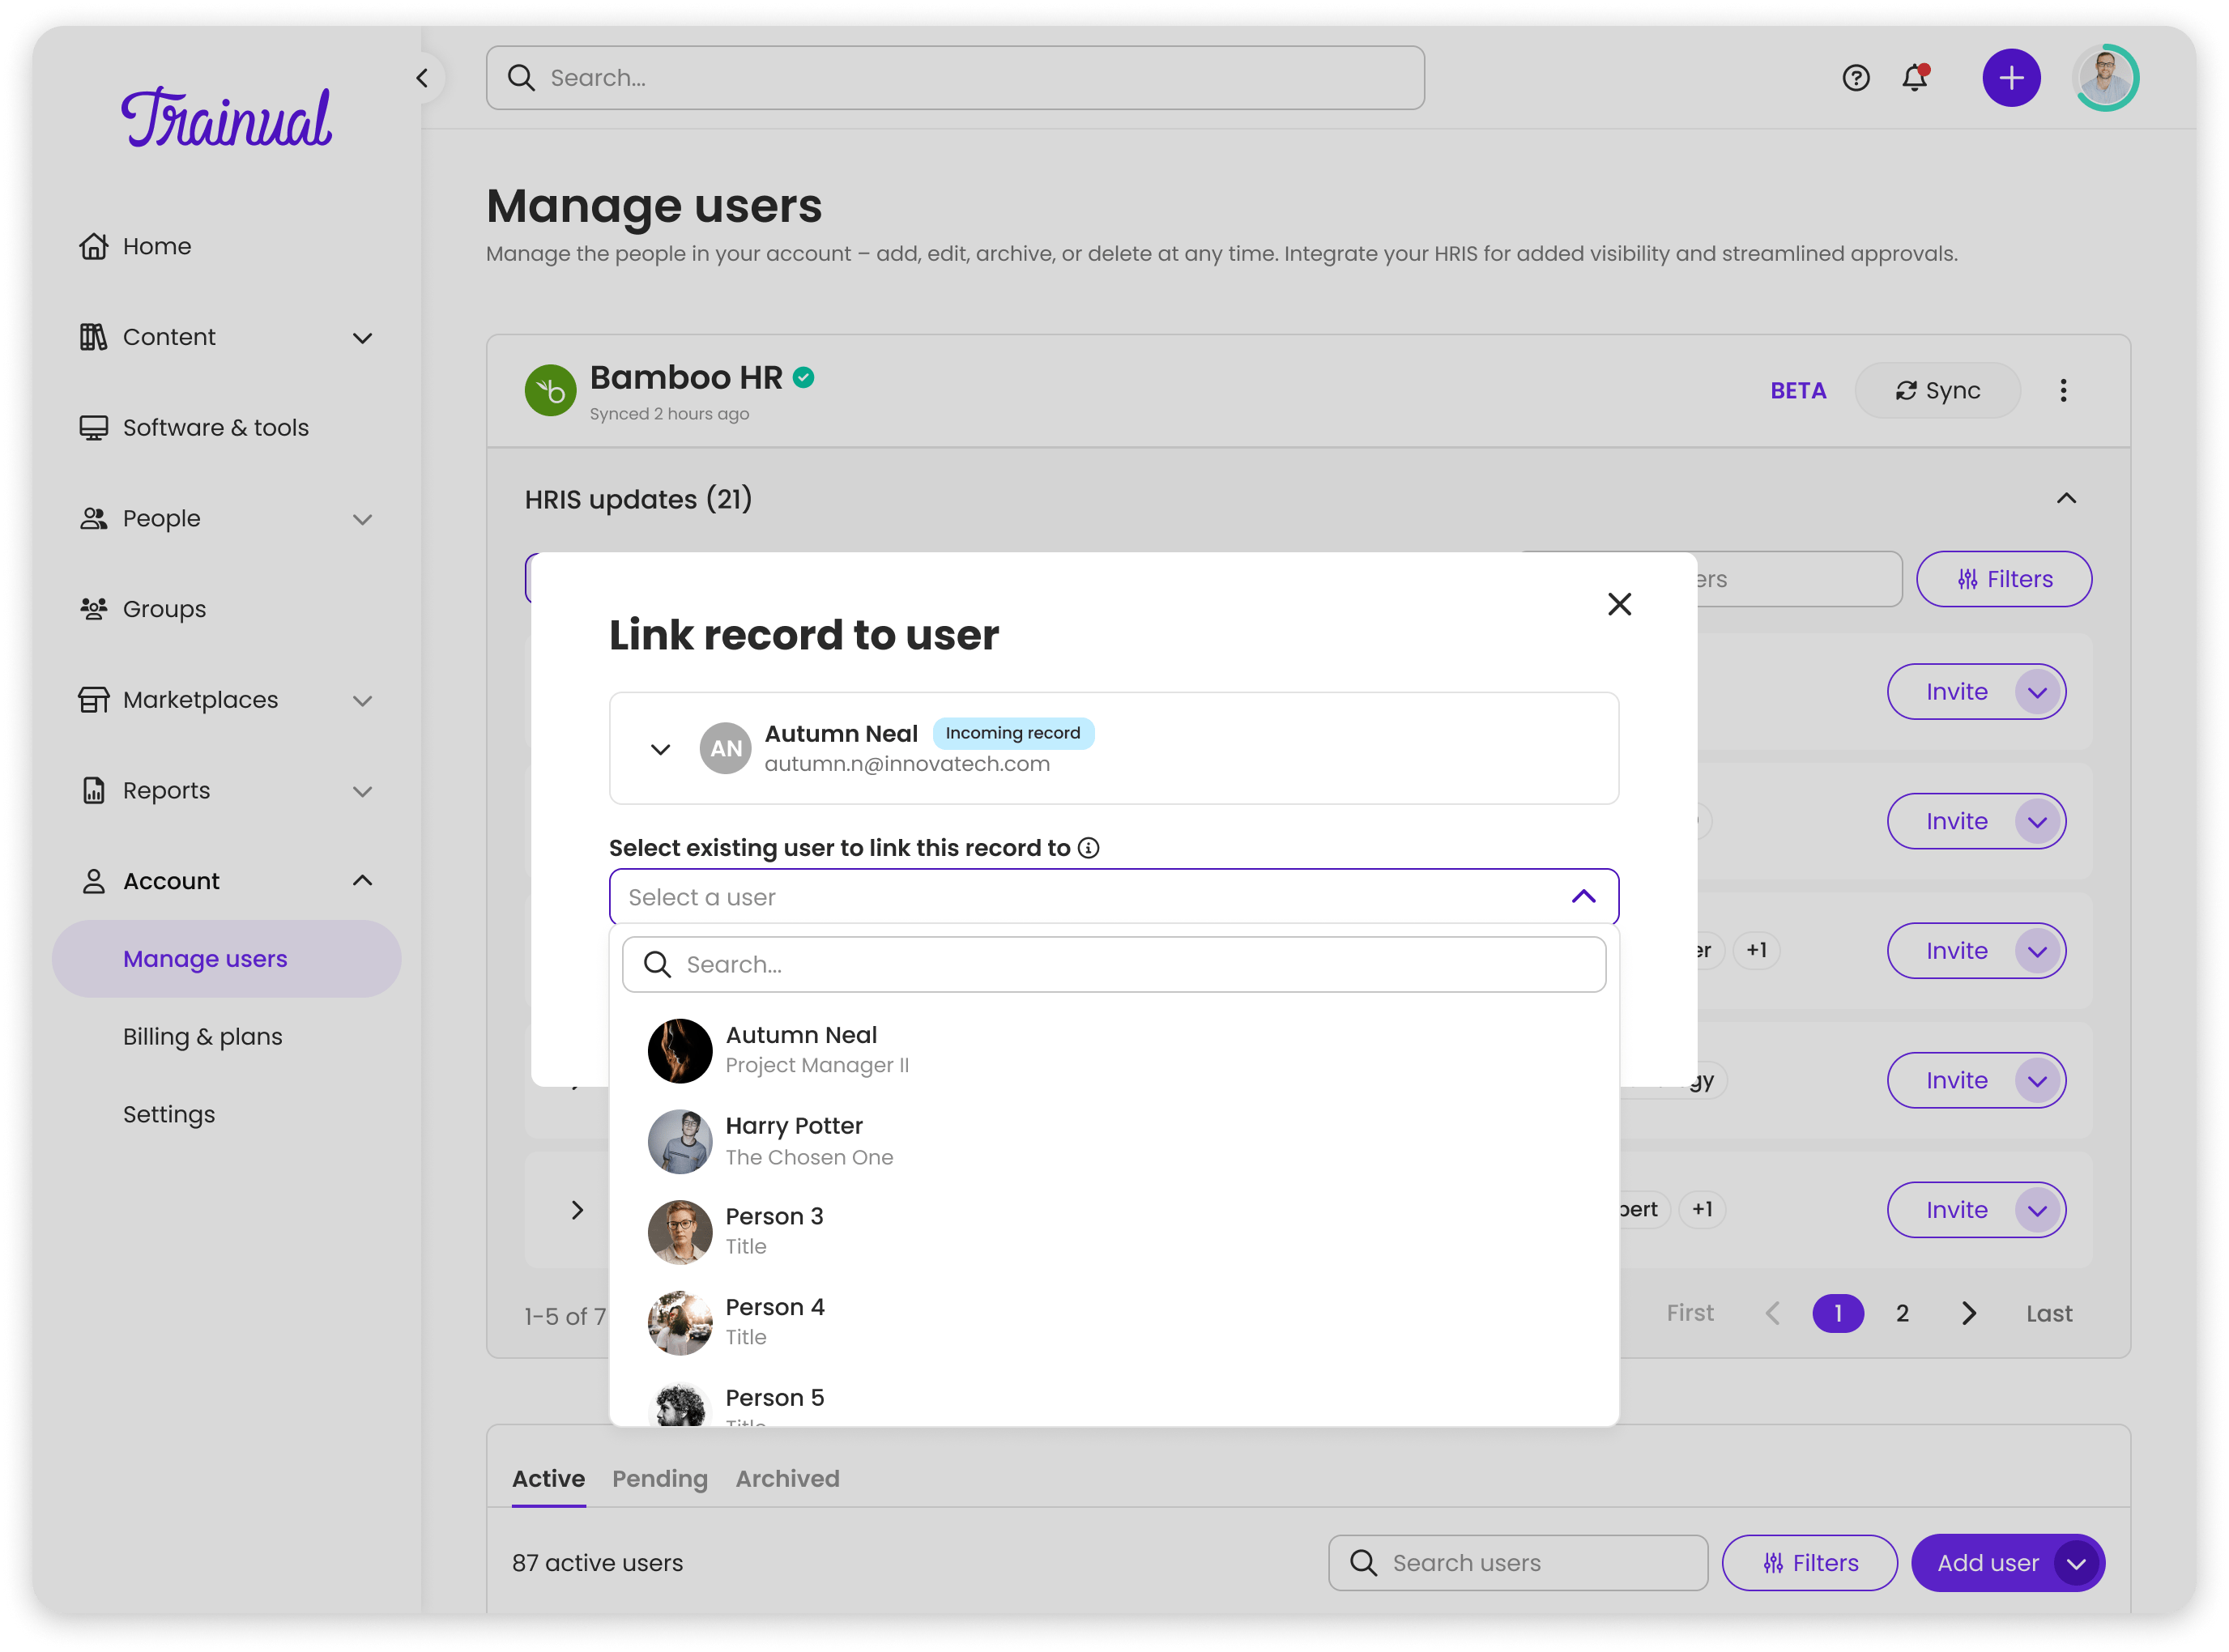
Task: Click the Incoming record badge
Action: (1013, 733)
